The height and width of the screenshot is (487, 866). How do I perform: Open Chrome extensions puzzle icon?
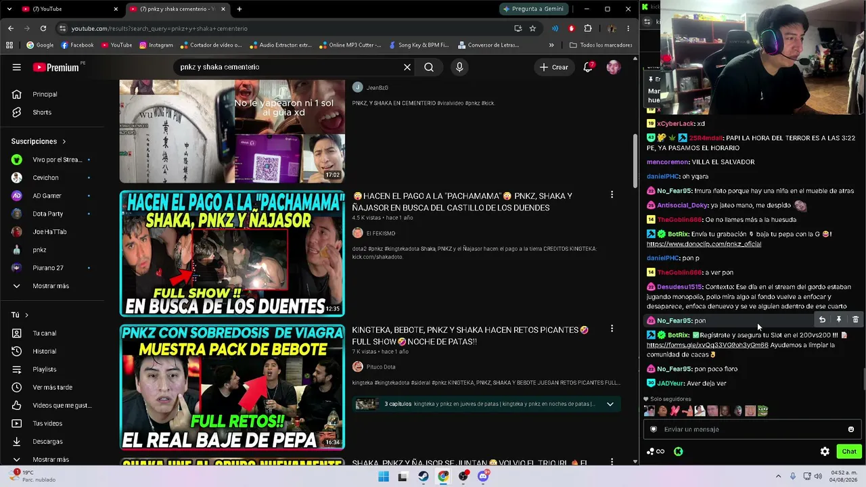pyautogui.click(x=587, y=28)
